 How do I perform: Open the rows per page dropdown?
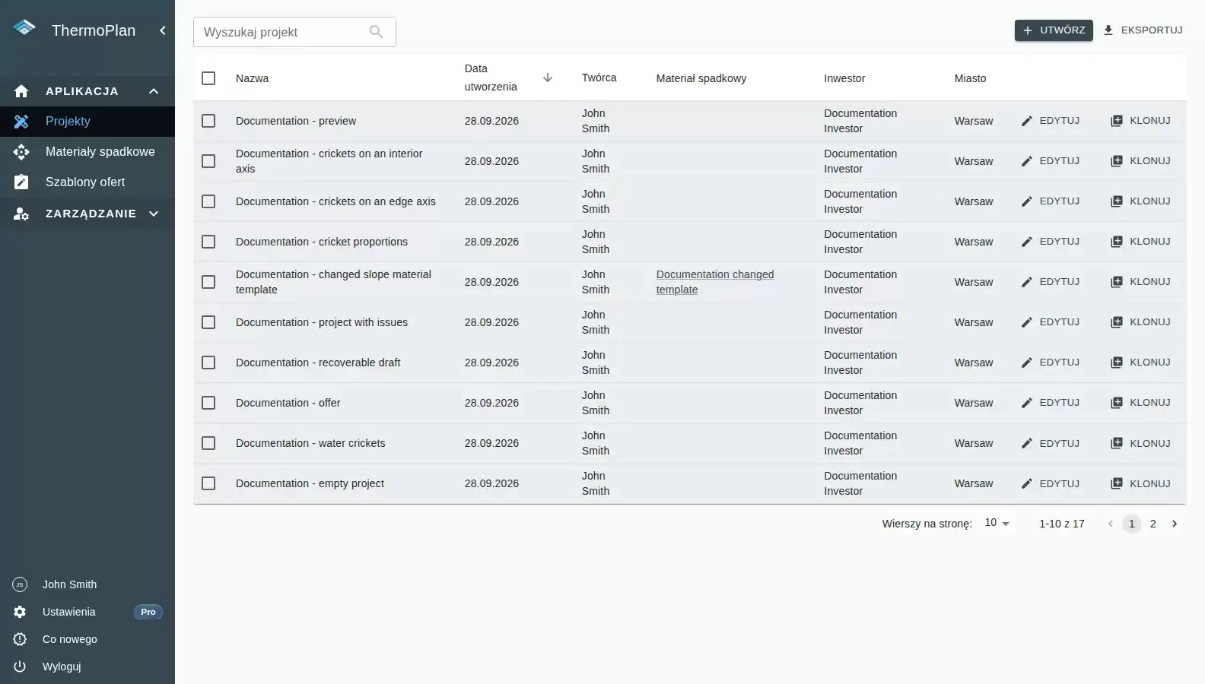[x=997, y=523]
